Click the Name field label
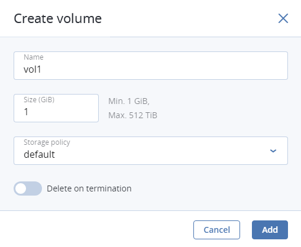The image size is (301, 247). [x=34, y=57]
